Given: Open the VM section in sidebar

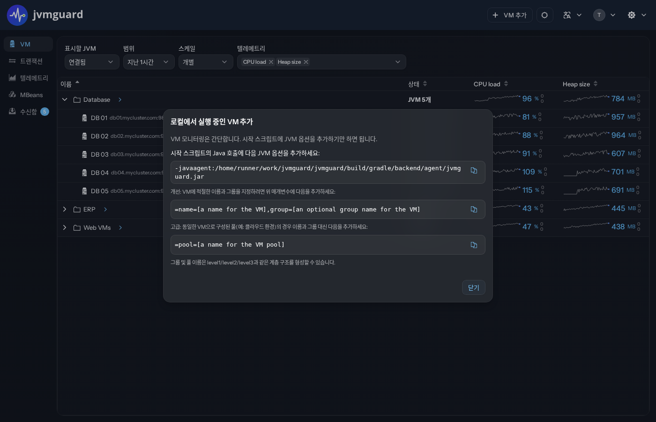Looking at the screenshot, I should click(28, 44).
